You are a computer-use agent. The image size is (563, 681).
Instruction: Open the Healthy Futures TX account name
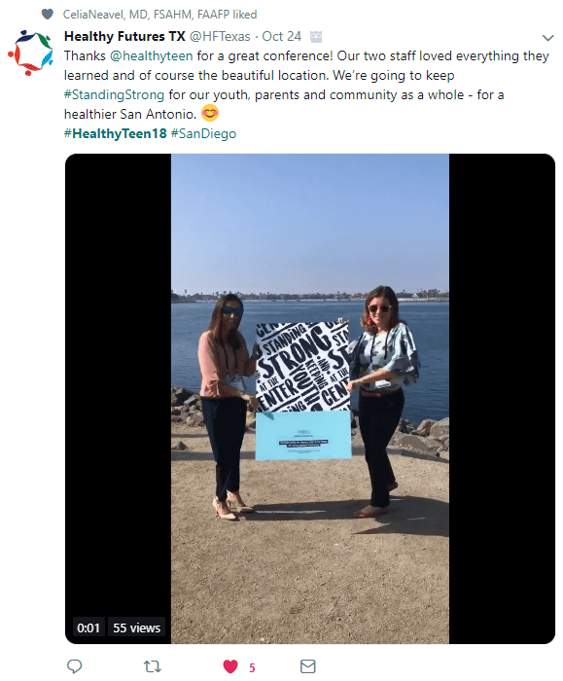click(x=124, y=36)
